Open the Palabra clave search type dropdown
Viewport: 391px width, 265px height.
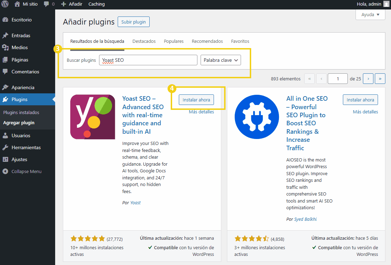click(x=221, y=60)
